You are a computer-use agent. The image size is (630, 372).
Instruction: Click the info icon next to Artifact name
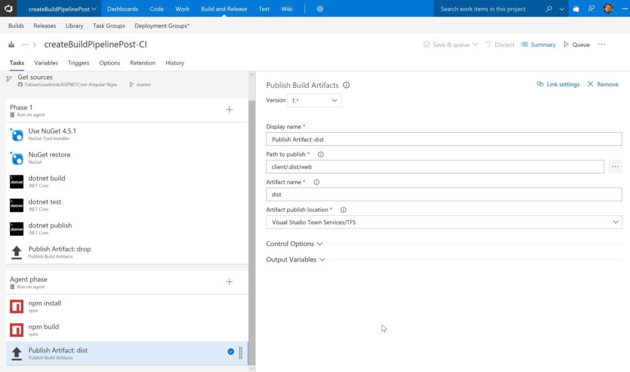pos(316,182)
